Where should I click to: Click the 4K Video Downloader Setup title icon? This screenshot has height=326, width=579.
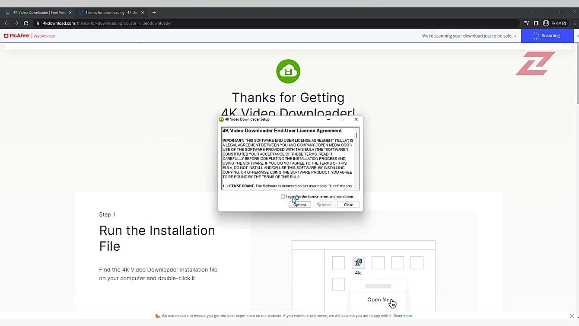coord(222,119)
